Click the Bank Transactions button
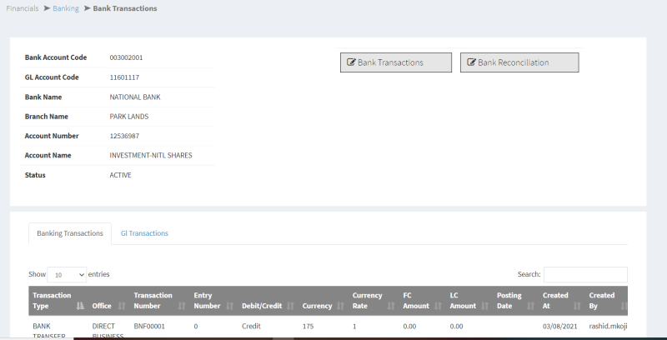 [x=395, y=62]
